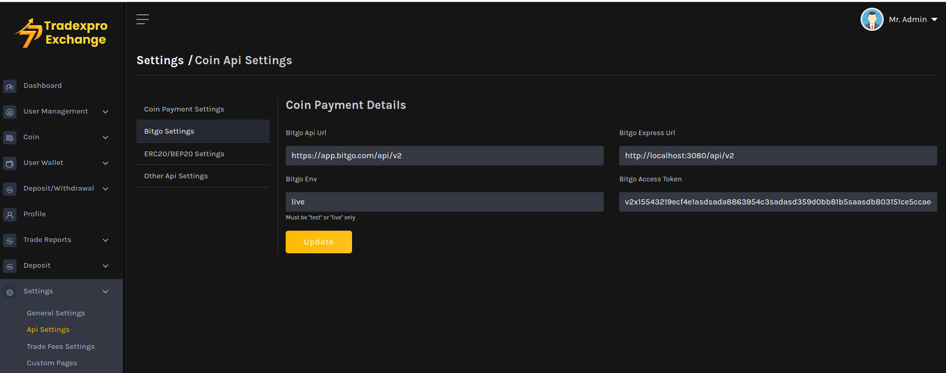Click the Tradexpro Exchange logo
The height and width of the screenshot is (373, 946).
click(61, 33)
